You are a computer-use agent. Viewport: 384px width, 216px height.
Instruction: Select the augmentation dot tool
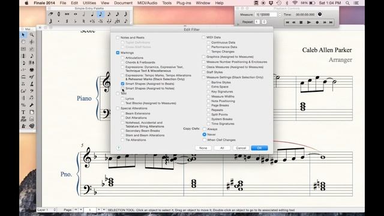click(x=59, y=22)
